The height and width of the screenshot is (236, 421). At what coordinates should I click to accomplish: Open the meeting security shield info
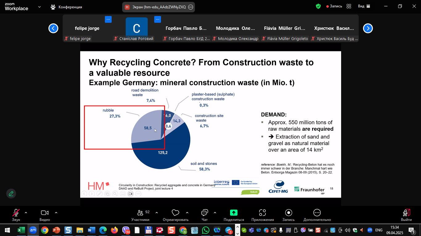318,6
